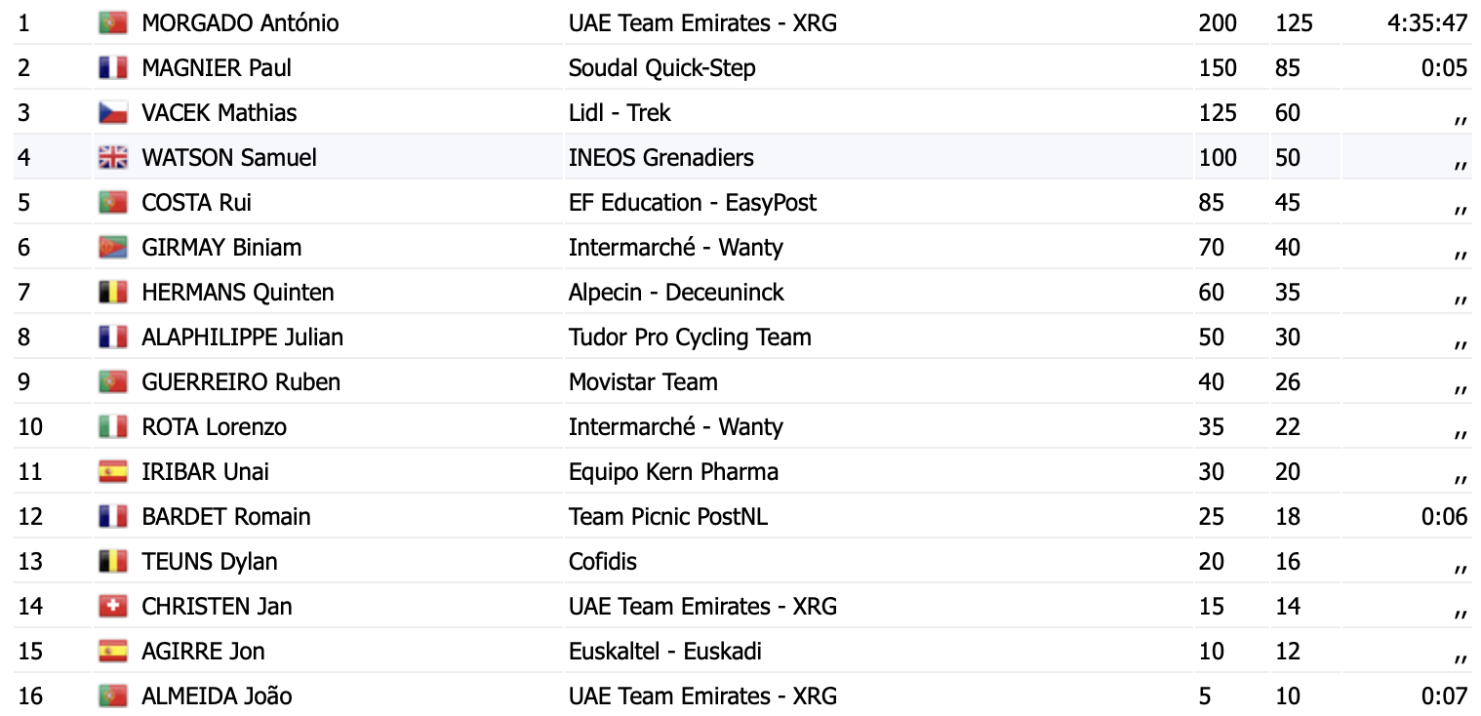Click the winning time 4:35:47
Image resolution: width=1481 pixels, height=716 pixels.
(1427, 22)
